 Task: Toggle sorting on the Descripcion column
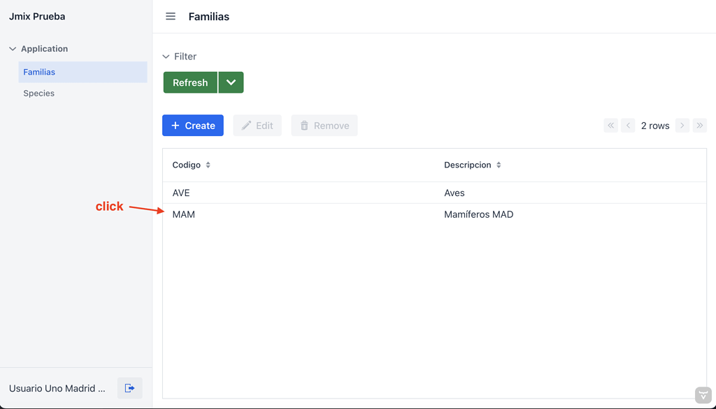coord(499,165)
